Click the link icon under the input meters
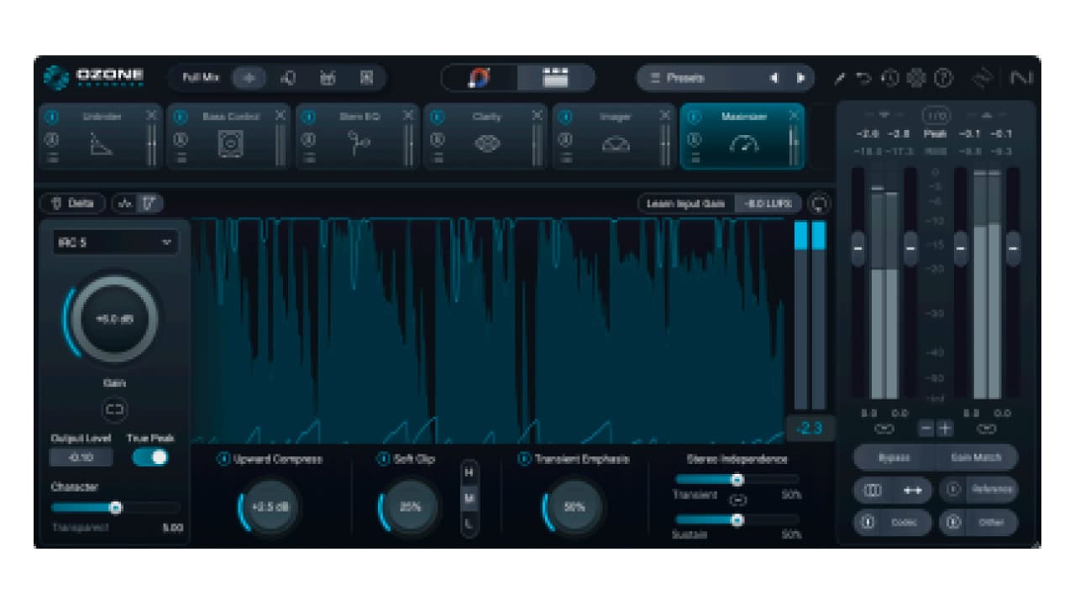 [x=884, y=429]
